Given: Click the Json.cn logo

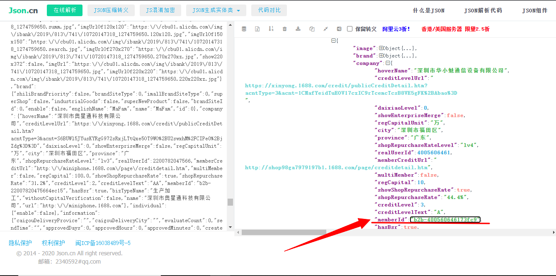Looking at the screenshot, I should point(23,10).
